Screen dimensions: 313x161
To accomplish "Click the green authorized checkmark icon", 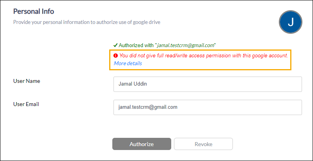I will [x=115, y=45].
